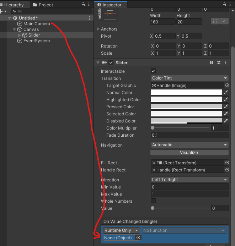235x246 pixels.
Task: Collapse the Untitled scene in Hierarchy
Action: point(10,18)
